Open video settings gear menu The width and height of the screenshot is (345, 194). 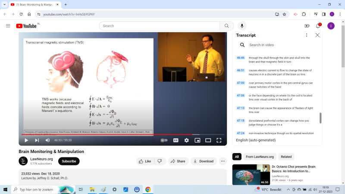pyautogui.click(x=187, y=140)
